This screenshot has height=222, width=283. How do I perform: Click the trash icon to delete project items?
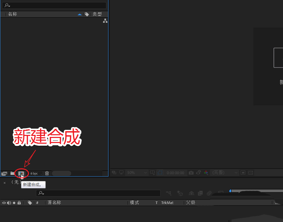tap(47, 173)
